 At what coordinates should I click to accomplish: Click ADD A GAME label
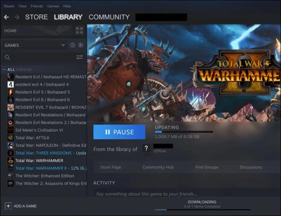(25, 206)
